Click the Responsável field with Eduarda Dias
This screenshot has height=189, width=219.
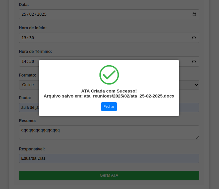[x=109, y=158]
